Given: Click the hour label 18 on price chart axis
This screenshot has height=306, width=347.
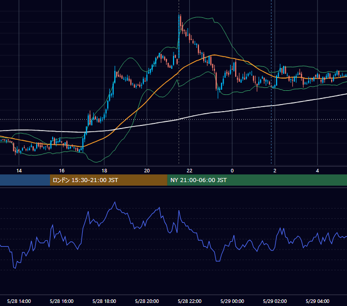Looking at the screenshot, I should click(x=104, y=171).
